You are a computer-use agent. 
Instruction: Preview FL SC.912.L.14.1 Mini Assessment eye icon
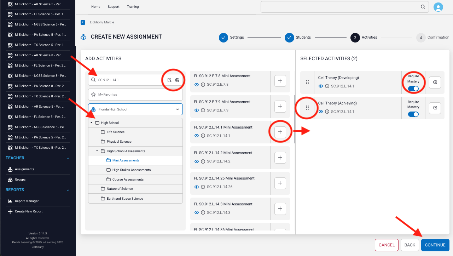197,136
